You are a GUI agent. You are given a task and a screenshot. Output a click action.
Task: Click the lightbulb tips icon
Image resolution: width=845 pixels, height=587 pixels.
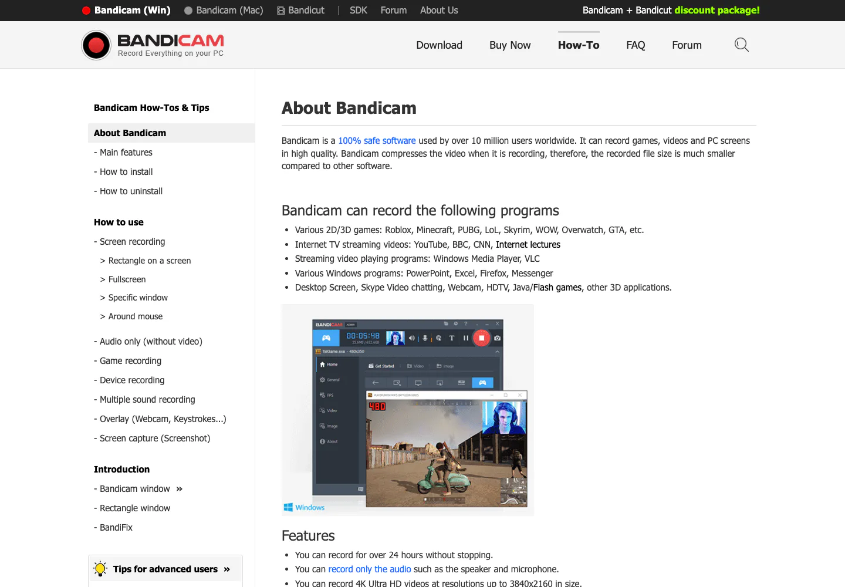point(100,568)
